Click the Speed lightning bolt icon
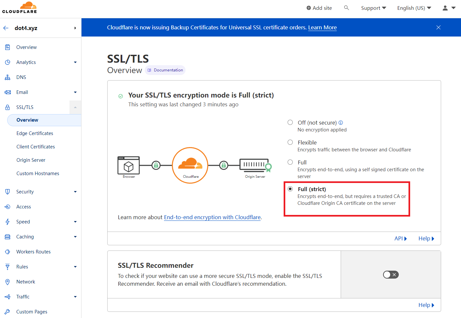Screen dimensions: 461x318 (7, 222)
